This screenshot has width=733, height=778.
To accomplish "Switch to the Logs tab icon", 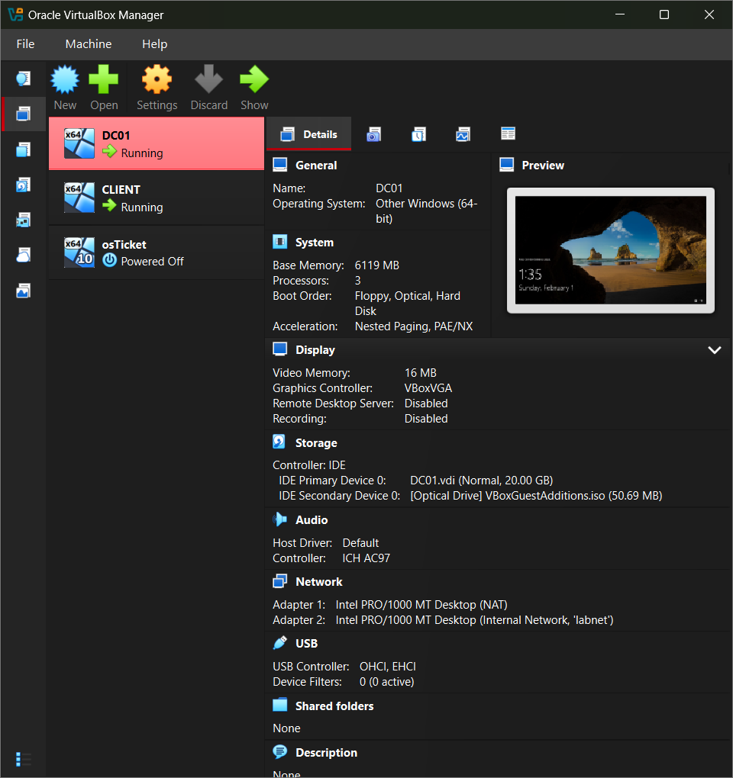I will pyautogui.click(x=418, y=134).
